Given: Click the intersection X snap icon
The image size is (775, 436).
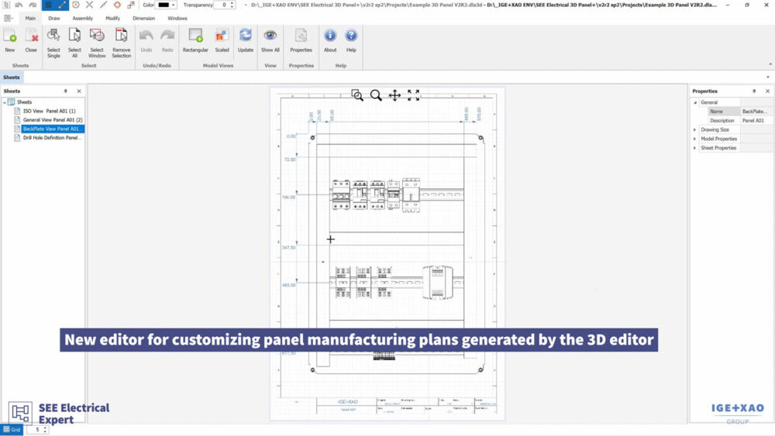Looking at the screenshot, I should 89,5.
